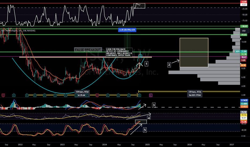The width and height of the screenshot is (250, 147).
Task: Select the pullback retest note text box
Action: tap(119, 52)
